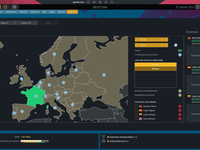Screen dimensions: 200x150
Task: Click the dumbbell training icon
Action: point(103,141)
